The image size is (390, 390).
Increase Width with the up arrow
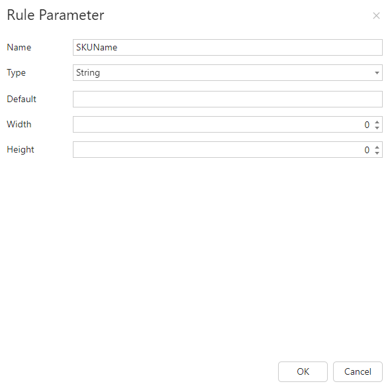click(377, 122)
